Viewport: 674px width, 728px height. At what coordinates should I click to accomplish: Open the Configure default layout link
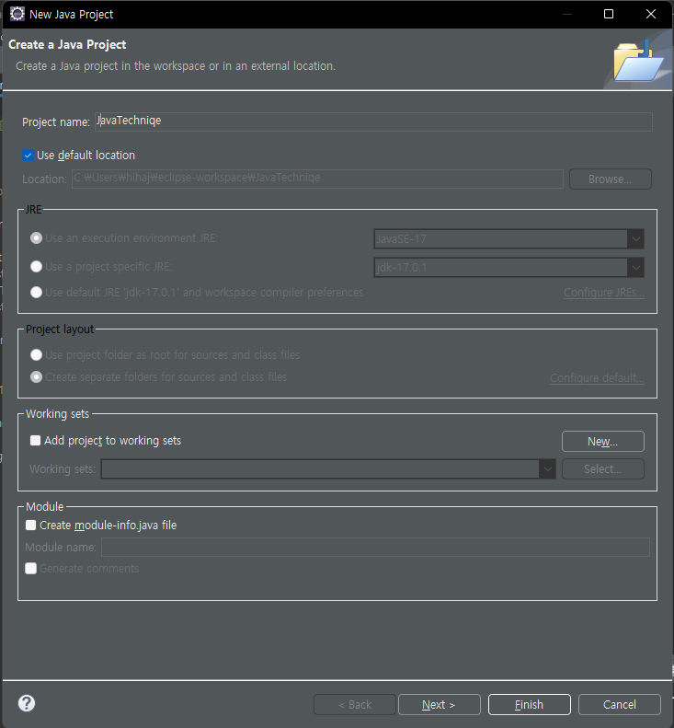click(597, 378)
